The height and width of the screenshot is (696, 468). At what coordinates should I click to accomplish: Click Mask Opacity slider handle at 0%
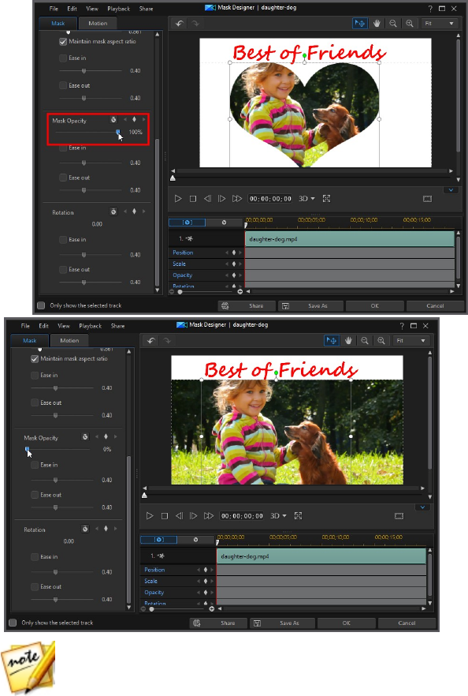(28, 449)
